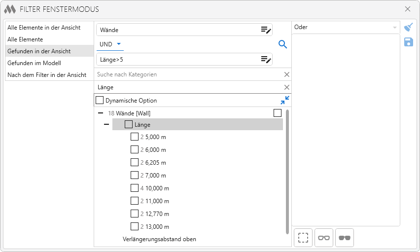Check the 10,000 m length value
The image size is (420, 252).
coord(135,188)
